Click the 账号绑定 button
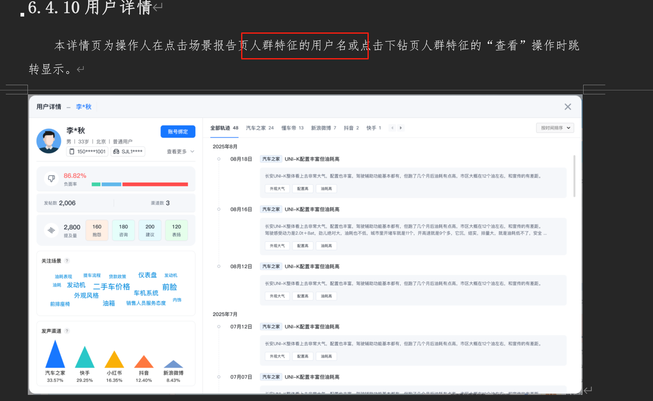Viewport: 653px width, 401px height. 178,132
